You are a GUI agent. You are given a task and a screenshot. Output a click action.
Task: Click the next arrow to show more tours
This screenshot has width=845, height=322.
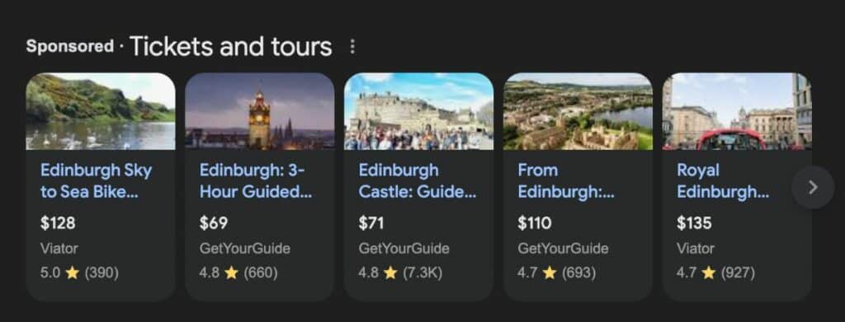813,187
